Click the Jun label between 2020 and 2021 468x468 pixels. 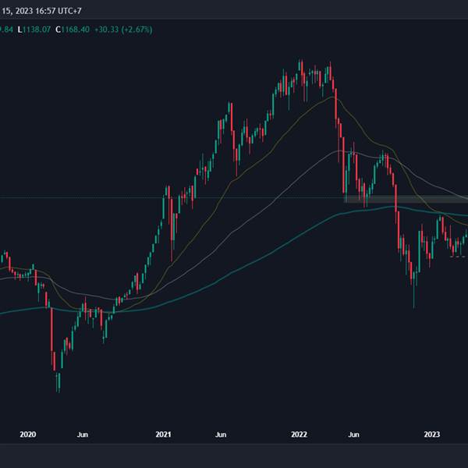83,434
